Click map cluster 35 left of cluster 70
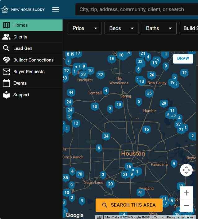This screenshot has height=219, width=198. tap(65, 178)
